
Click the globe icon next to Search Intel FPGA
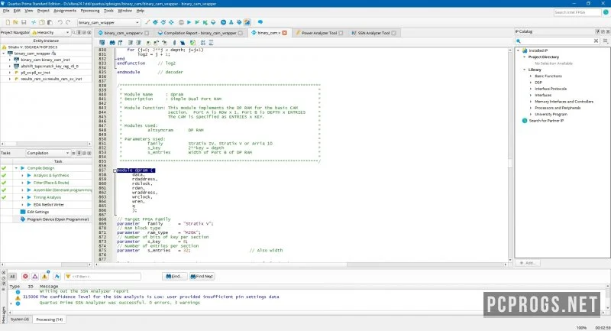pos(606,12)
